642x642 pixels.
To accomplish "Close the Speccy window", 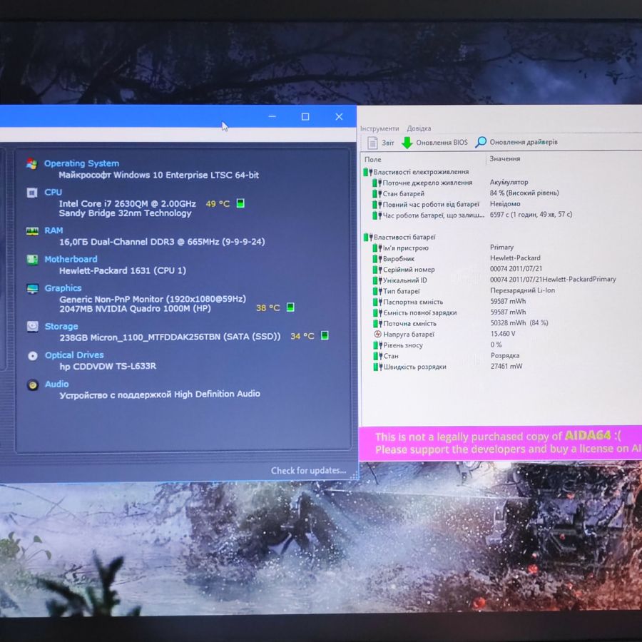I will point(339,117).
